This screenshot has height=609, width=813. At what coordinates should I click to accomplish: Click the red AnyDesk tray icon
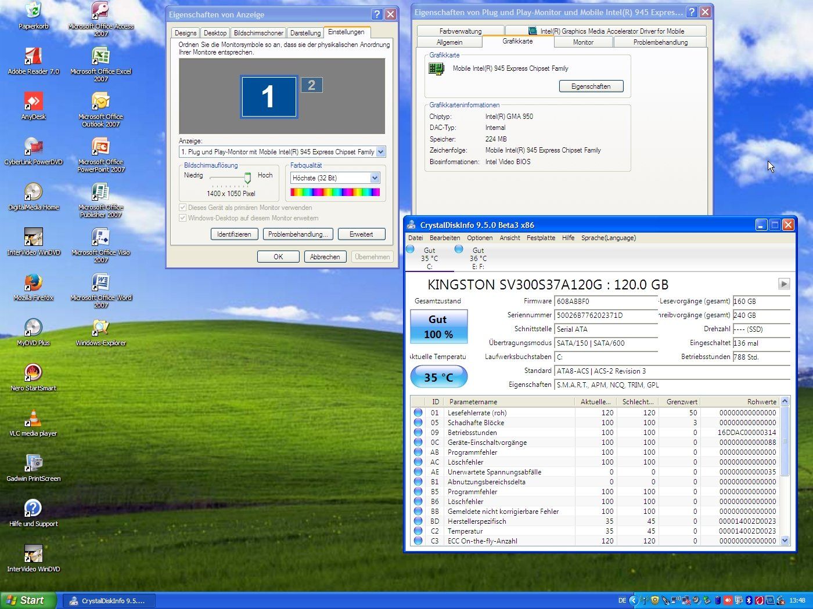coord(728,600)
